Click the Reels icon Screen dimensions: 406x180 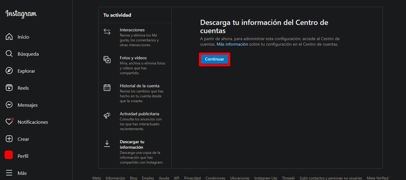pos(9,88)
